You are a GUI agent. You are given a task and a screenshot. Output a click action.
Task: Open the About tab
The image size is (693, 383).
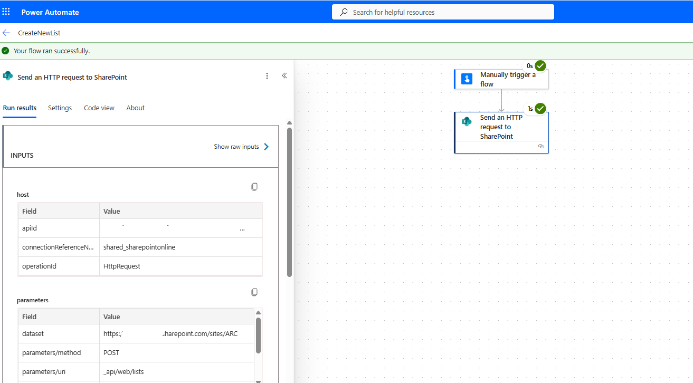pos(135,108)
